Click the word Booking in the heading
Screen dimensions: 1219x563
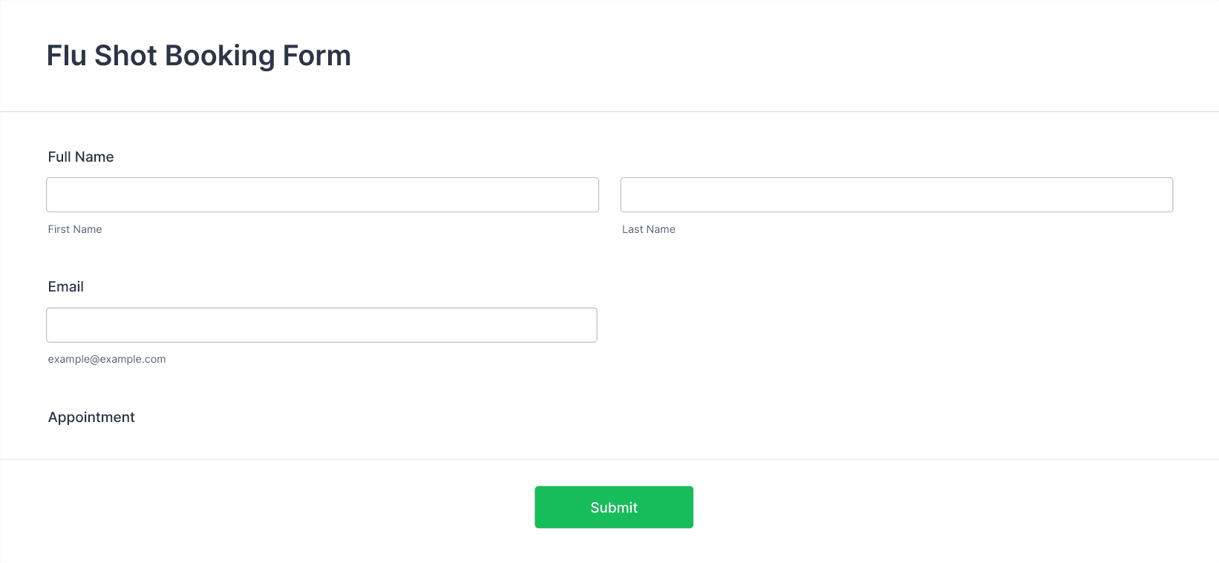[220, 56]
